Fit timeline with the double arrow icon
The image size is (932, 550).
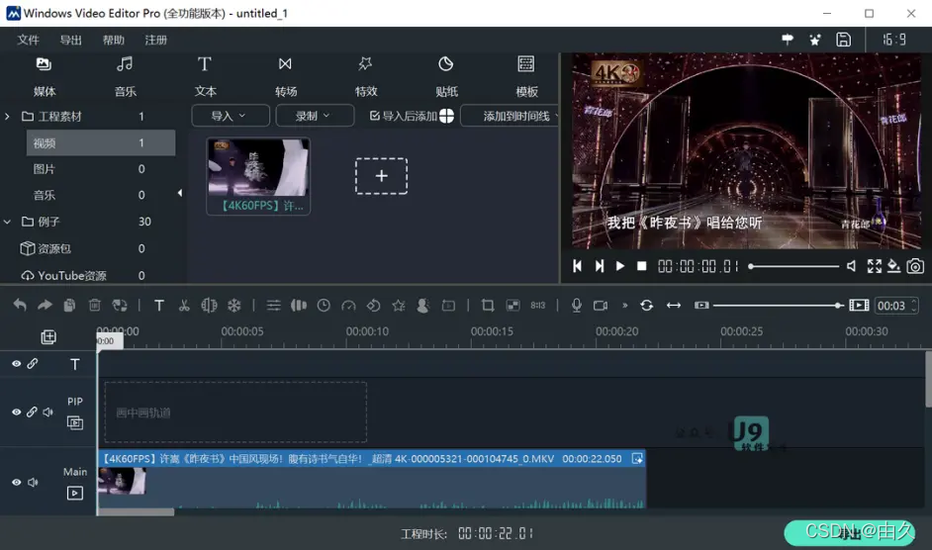coord(674,305)
